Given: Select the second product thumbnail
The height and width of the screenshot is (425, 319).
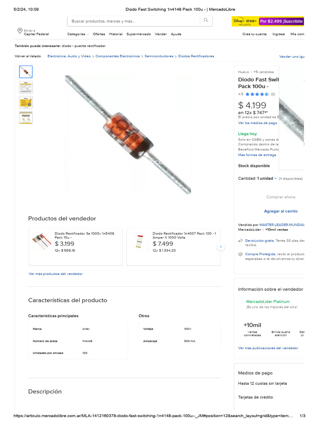Looking at the screenshot, I should [26, 87].
